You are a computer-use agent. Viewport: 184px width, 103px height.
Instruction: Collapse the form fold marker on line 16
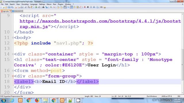pyautogui.click(x=13, y=71)
